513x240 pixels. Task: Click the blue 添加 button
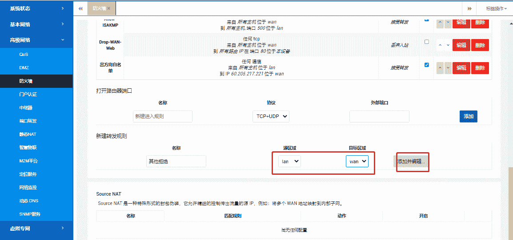(x=469, y=116)
